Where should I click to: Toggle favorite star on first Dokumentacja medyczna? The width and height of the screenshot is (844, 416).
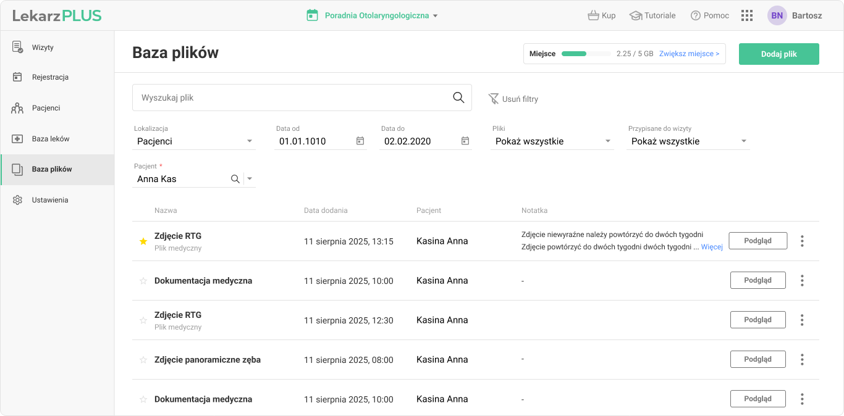(143, 281)
